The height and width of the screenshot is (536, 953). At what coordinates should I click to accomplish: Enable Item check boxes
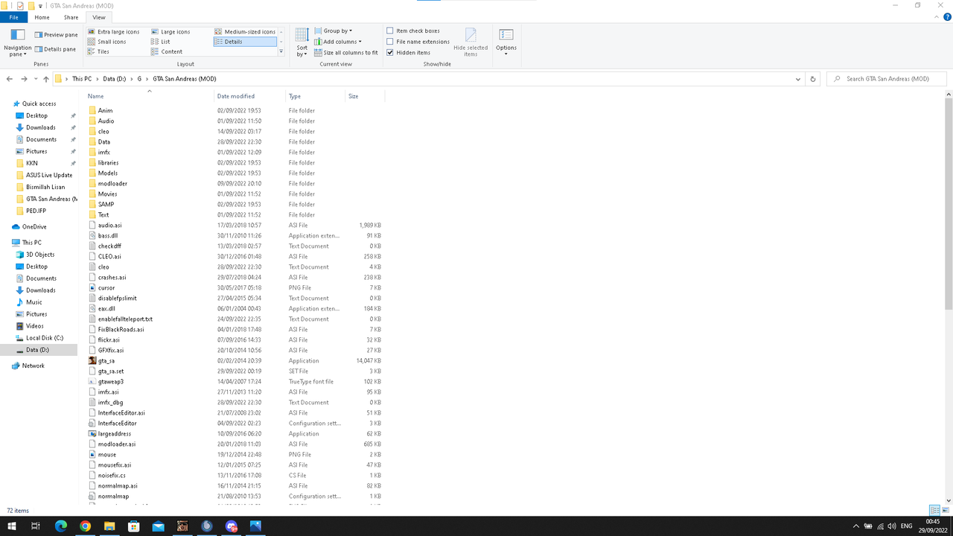tap(412, 31)
